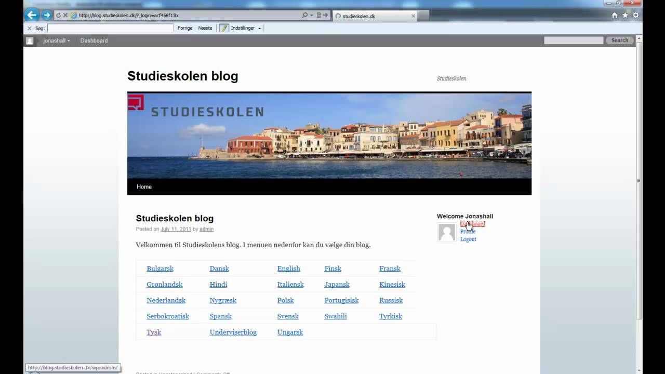Open the Nederlandsk blog link
Screen dimensions: 665x374
click(166, 300)
